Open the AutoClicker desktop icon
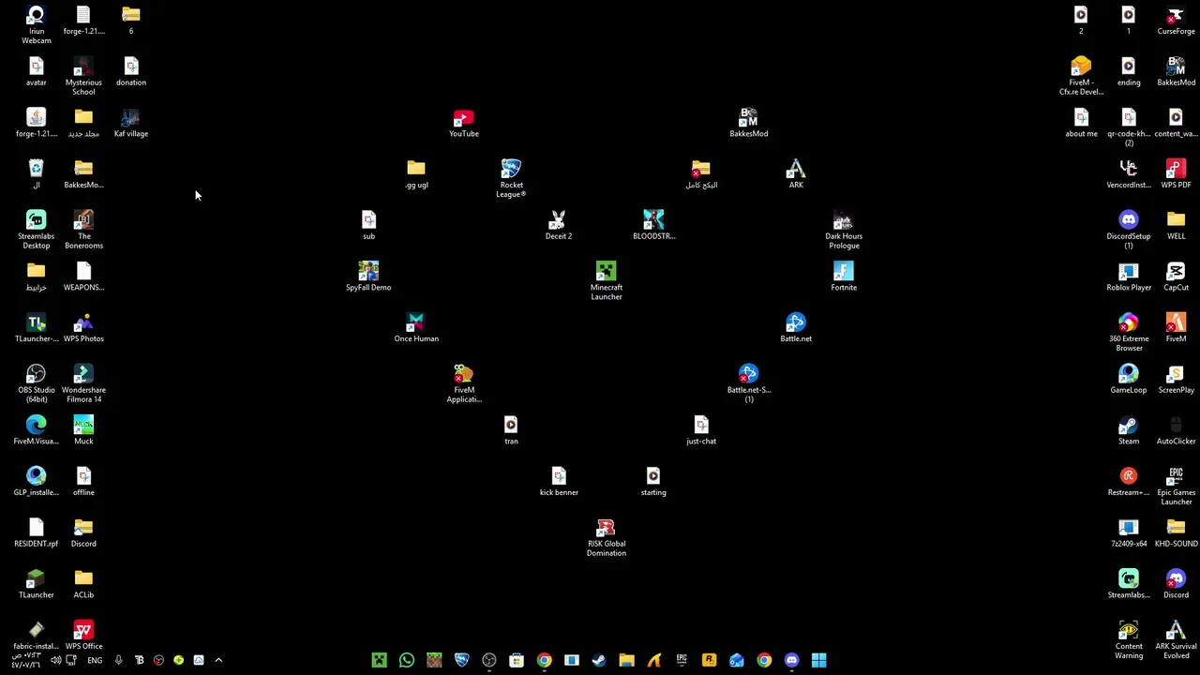This screenshot has width=1200, height=675. click(x=1176, y=430)
